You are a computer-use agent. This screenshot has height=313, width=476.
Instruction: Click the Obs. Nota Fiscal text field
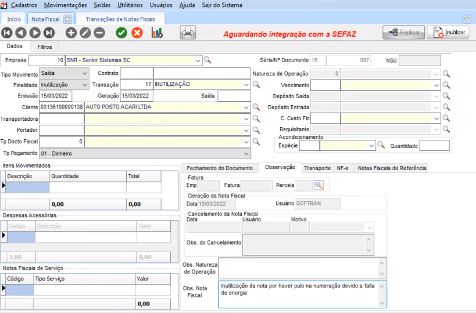coord(298,294)
